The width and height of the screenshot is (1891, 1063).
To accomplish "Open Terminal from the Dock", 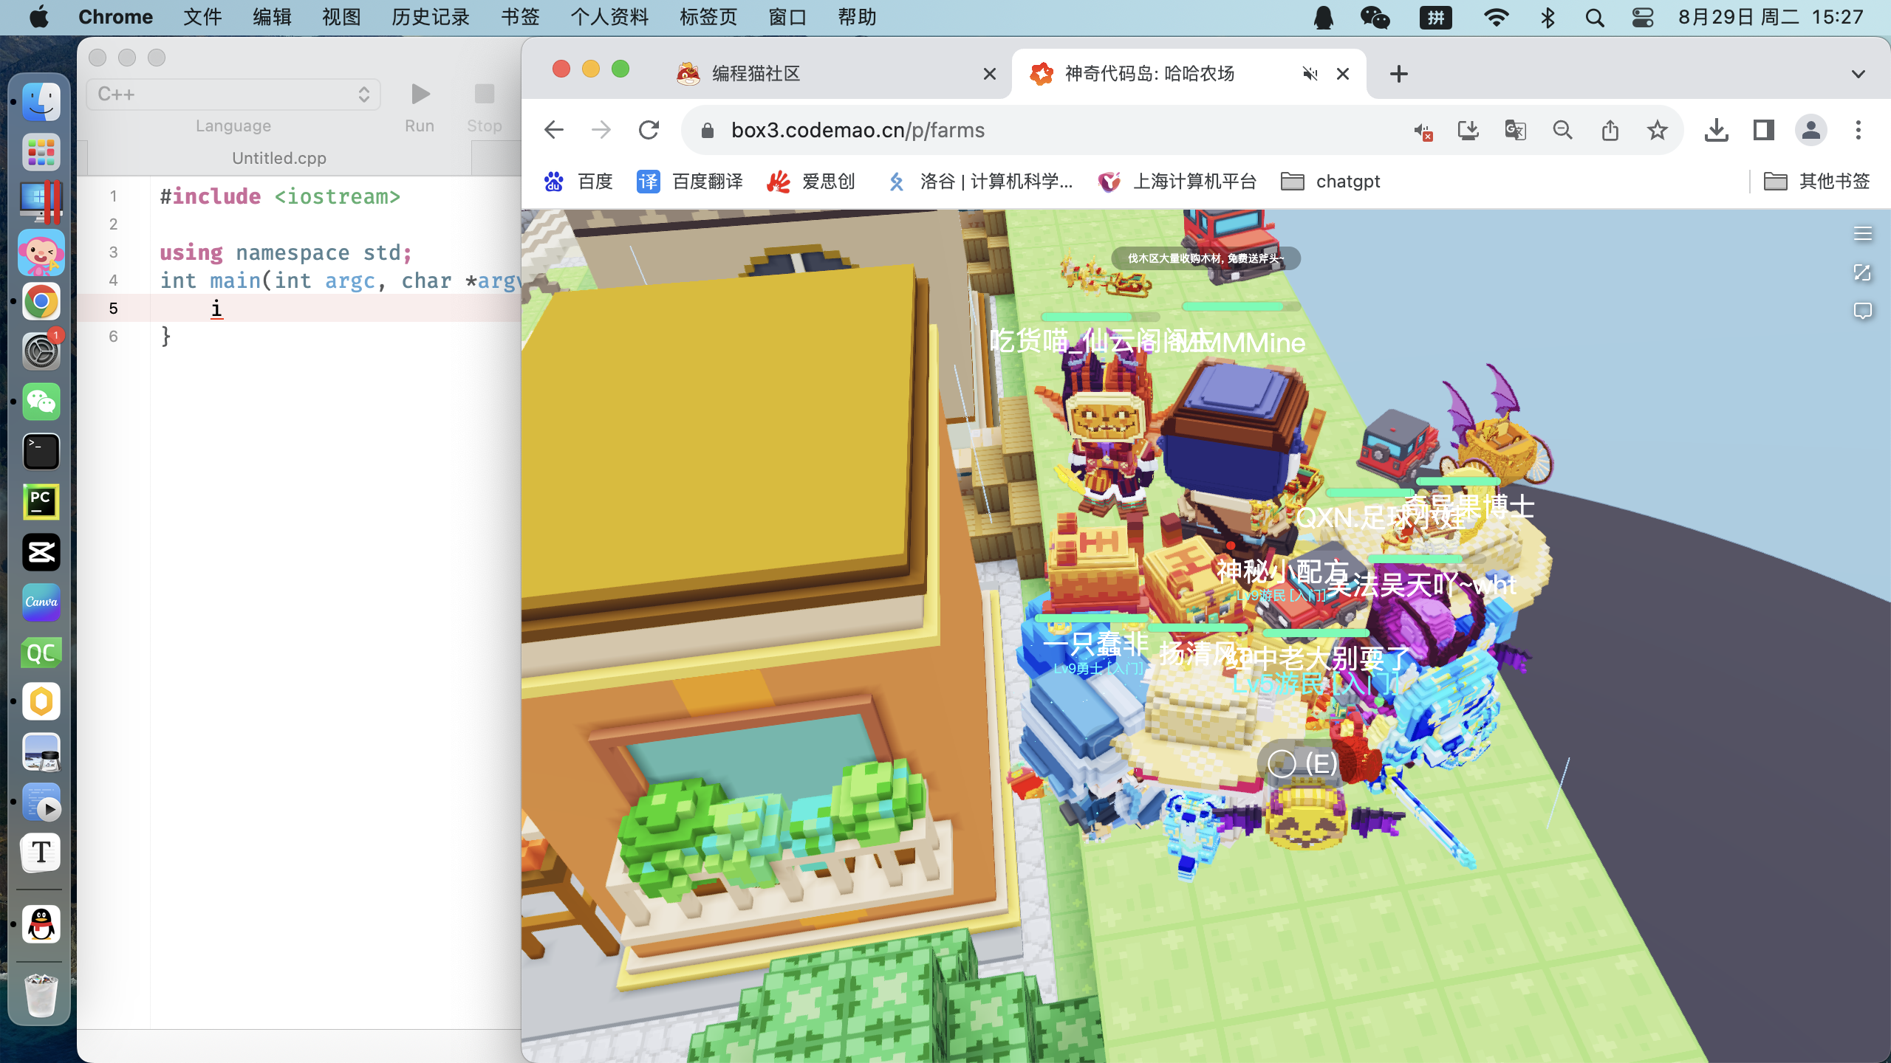I will pyautogui.click(x=41, y=452).
